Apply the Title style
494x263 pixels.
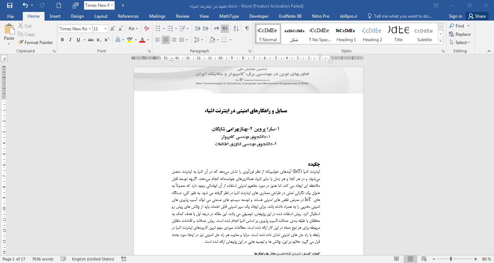tap(398, 34)
